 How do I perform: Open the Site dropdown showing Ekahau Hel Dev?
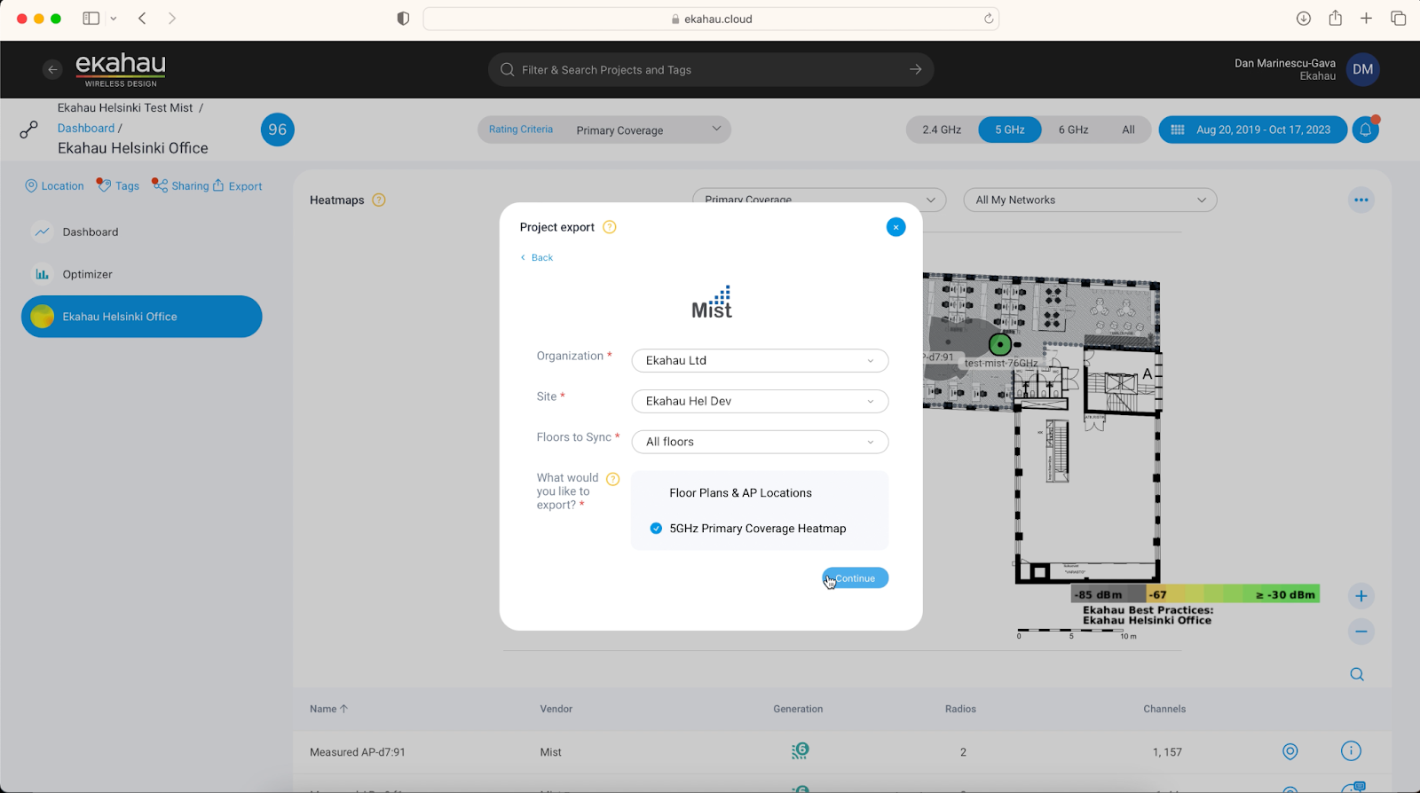click(760, 401)
